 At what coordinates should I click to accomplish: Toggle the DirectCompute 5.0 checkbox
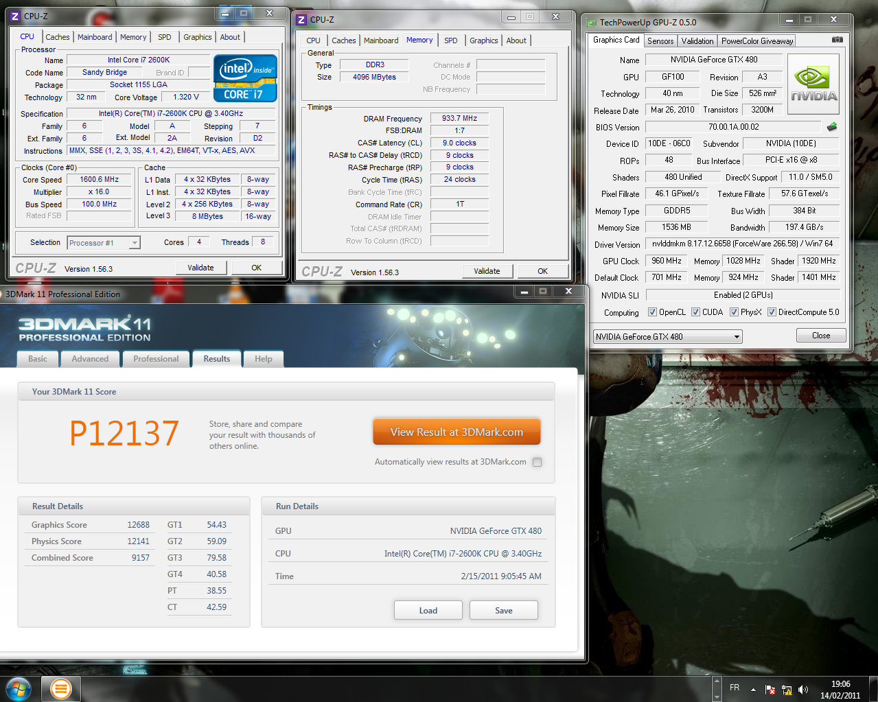pyautogui.click(x=772, y=312)
